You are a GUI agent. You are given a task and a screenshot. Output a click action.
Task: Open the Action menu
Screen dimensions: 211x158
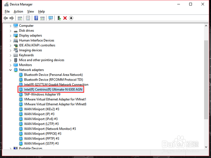click(x=18, y=12)
